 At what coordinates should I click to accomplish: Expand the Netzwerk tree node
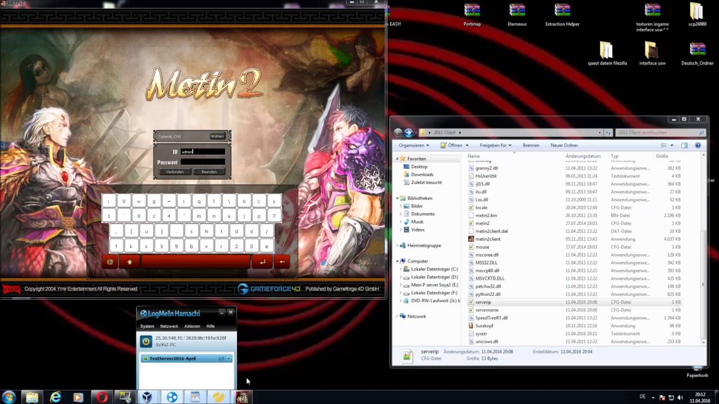point(397,316)
